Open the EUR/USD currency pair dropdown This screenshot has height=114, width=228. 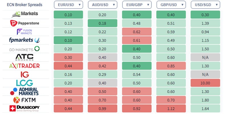(x=68, y=5)
